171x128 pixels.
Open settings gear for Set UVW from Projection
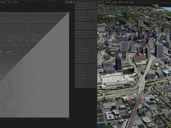point(96,12)
